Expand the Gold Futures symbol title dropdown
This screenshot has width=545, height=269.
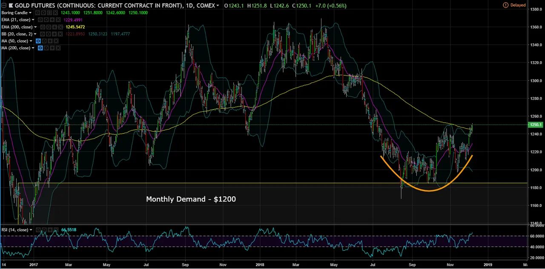[218, 6]
